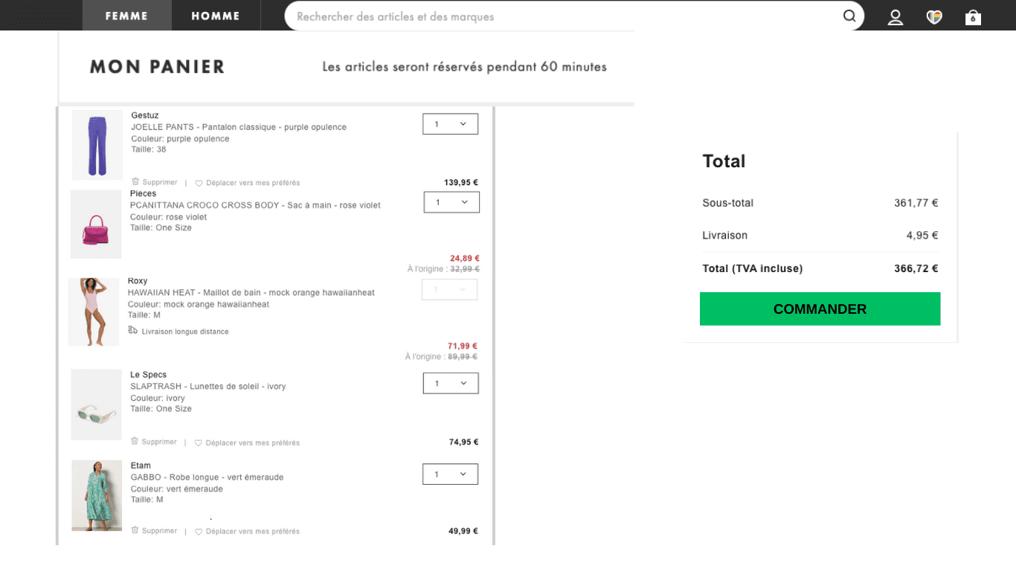Click the MON PANIER heading
This screenshot has width=1016, height=571.
pyautogui.click(x=157, y=67)
